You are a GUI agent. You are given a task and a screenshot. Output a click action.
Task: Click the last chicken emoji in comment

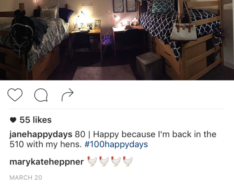pyautogui.click(x=128, y=161)
